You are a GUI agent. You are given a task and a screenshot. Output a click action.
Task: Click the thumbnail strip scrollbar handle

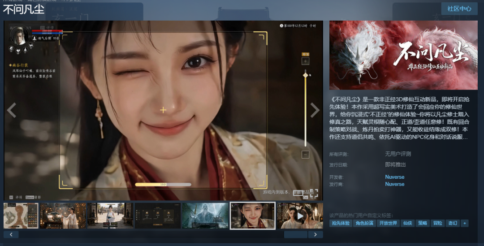(x=295, y=235)
